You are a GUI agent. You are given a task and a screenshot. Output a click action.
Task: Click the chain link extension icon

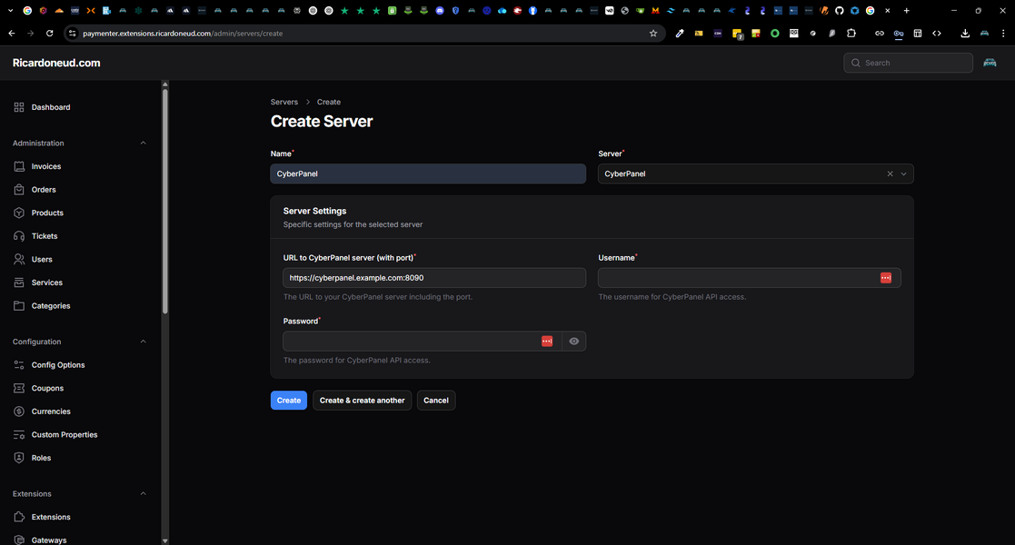(x=879, y=33)
